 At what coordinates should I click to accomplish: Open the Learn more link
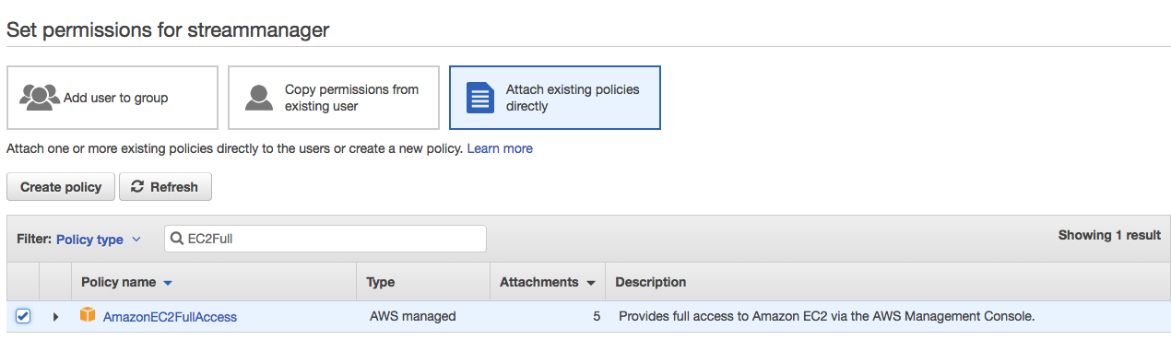click(x=500, y=148)
